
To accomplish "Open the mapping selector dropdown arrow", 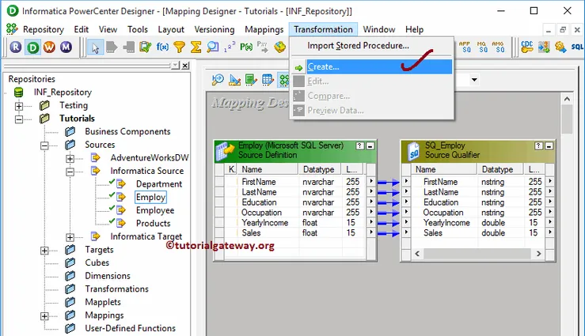I will click(474, 79).
